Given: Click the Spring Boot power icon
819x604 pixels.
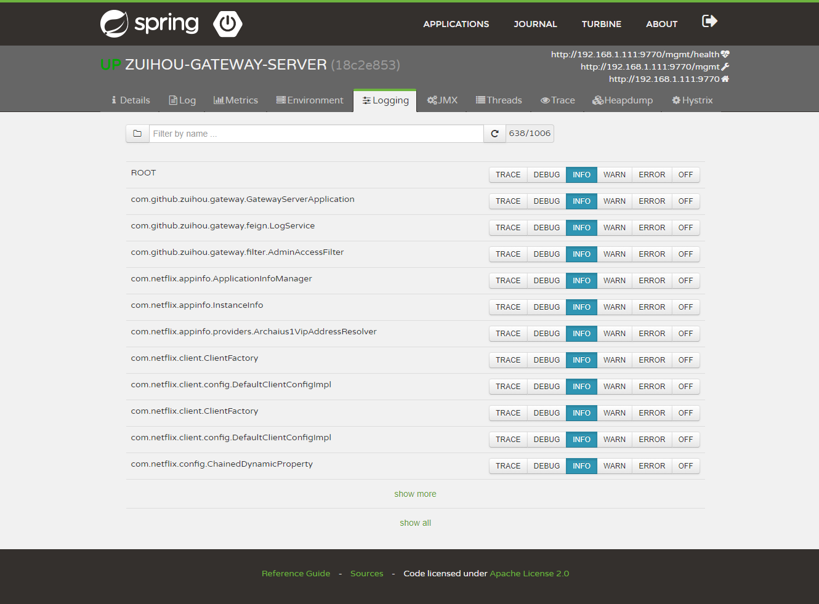Looking at the screenshot, I should (228, 24).
